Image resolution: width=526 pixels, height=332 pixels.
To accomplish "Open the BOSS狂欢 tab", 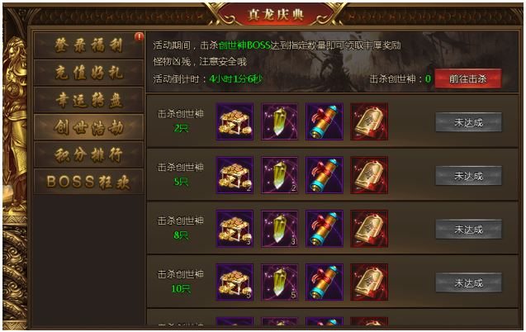I will [x=88, y=182].
